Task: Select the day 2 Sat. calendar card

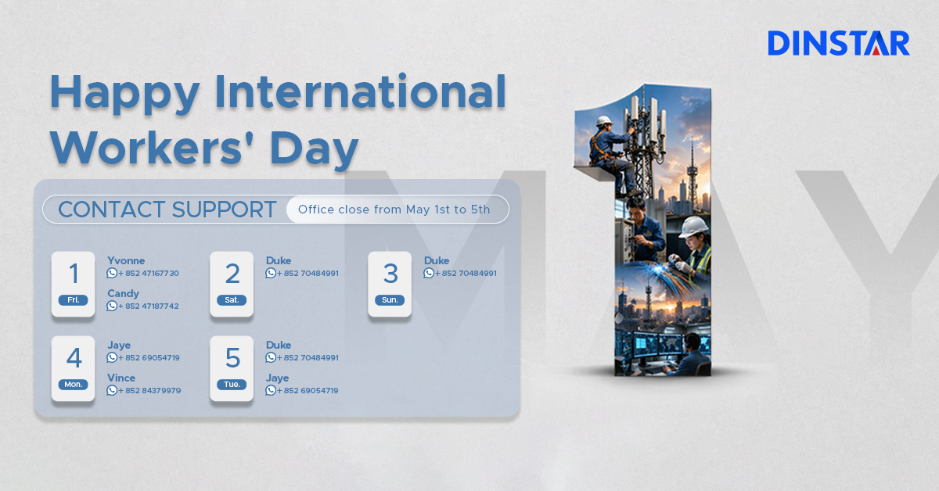Action: (x=232, y=284)
